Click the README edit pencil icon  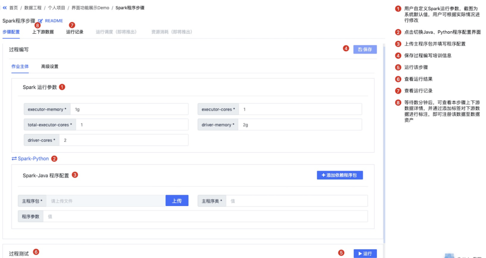(x=40, y=21)
